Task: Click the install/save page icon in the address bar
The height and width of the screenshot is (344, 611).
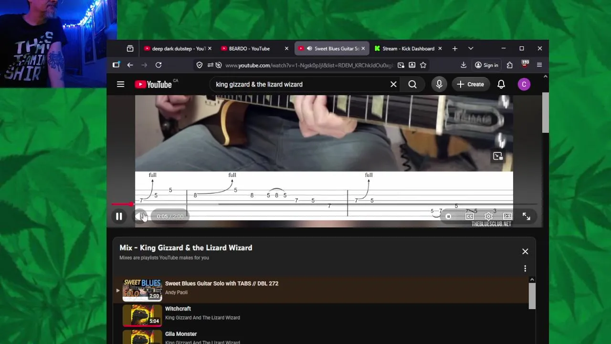Action: [x=412, y=65]
